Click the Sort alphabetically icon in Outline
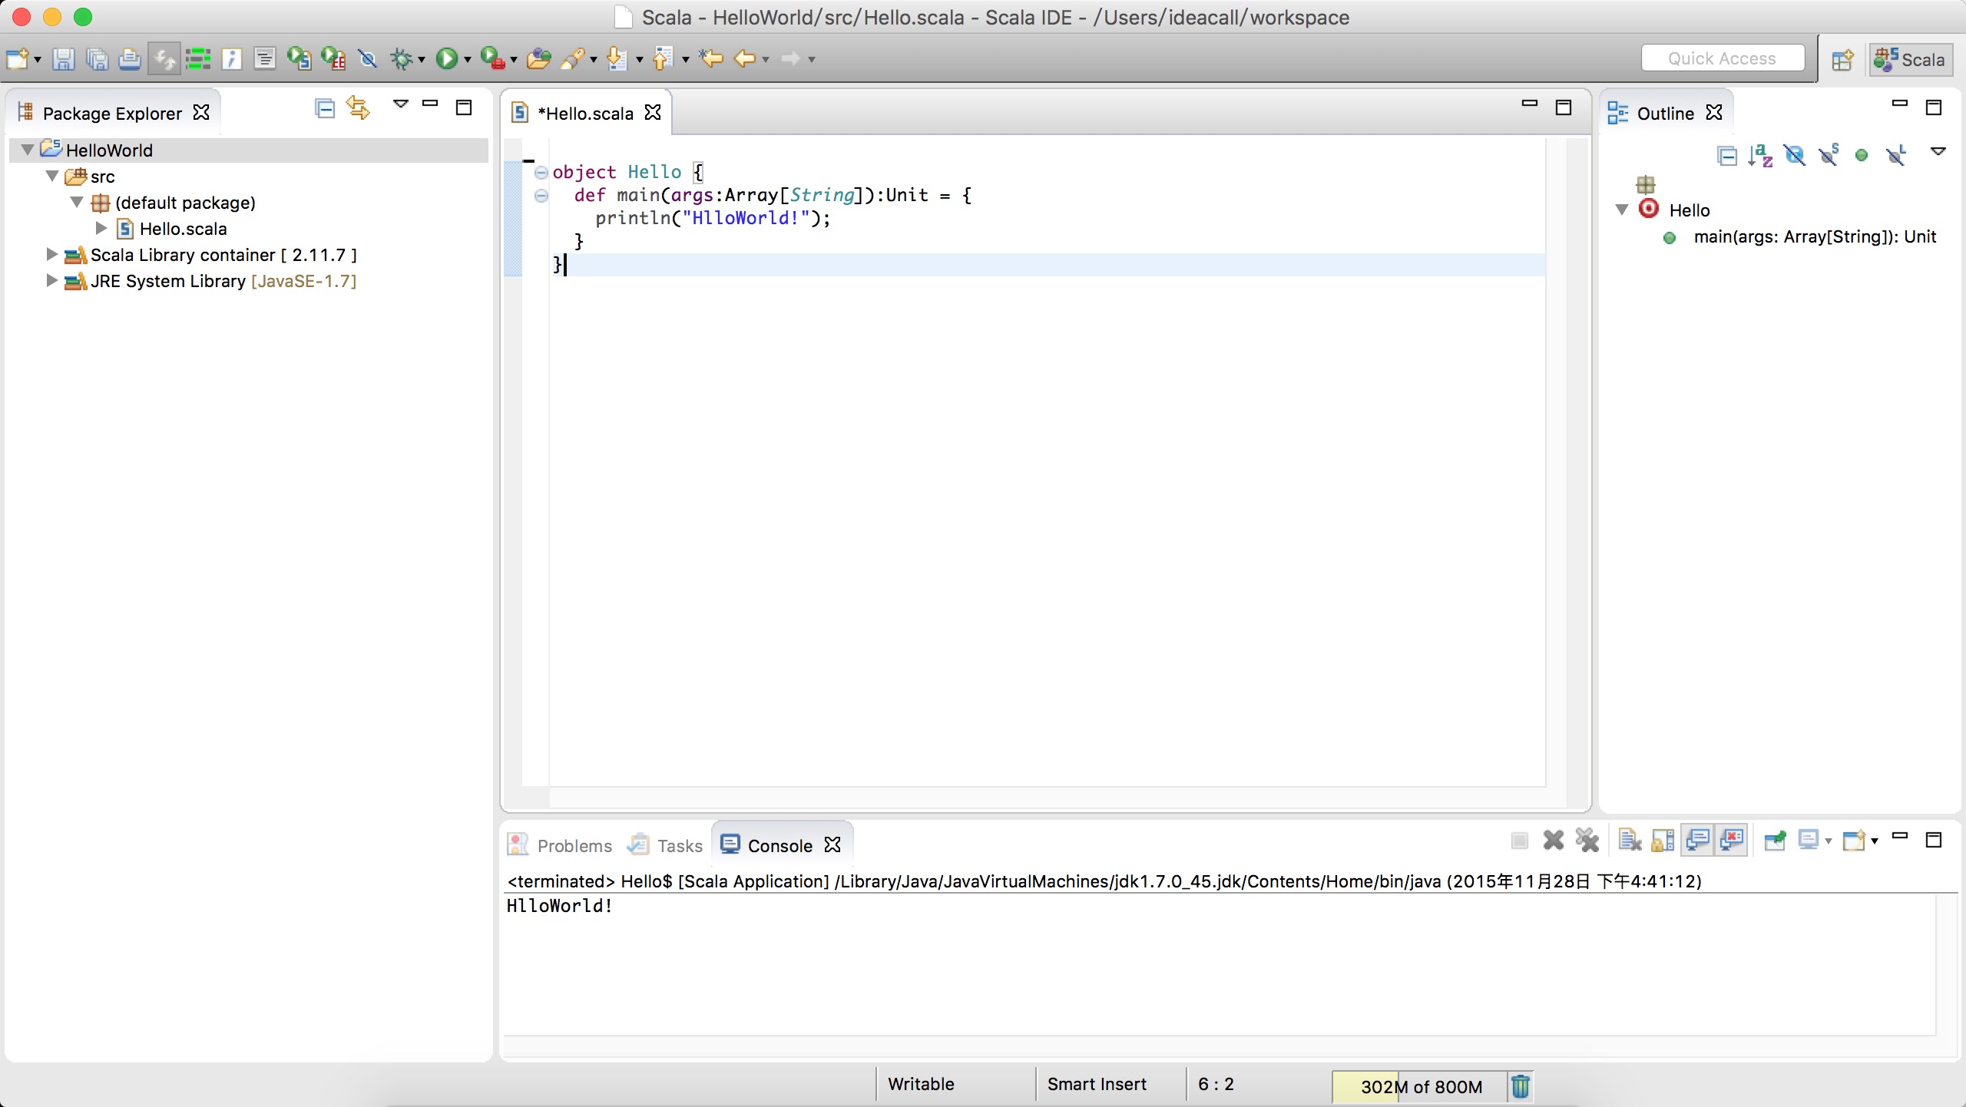 (x=1759, y=156)
